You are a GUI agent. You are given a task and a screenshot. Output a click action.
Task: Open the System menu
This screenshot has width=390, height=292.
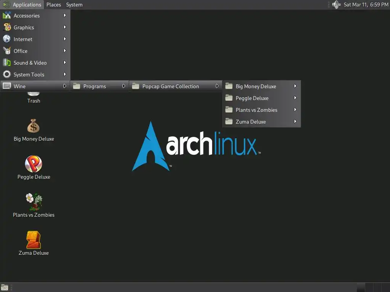point(74,5)
